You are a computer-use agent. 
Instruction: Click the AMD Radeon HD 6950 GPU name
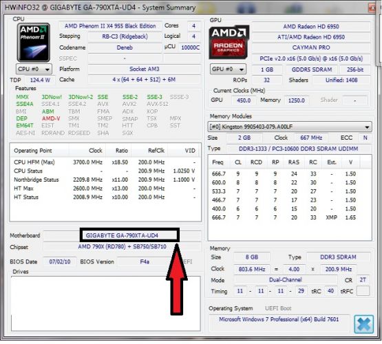tap(311, 27)
